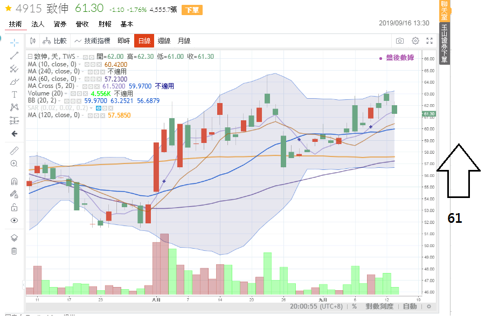This screenshot has width=485, height=321.
Task: Click the 20:00:55 (UTC+8) timezone selector
Action: [x=316, y=306]
